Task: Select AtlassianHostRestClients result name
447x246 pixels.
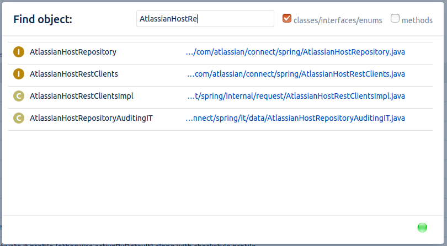Action: click(74, 74)
